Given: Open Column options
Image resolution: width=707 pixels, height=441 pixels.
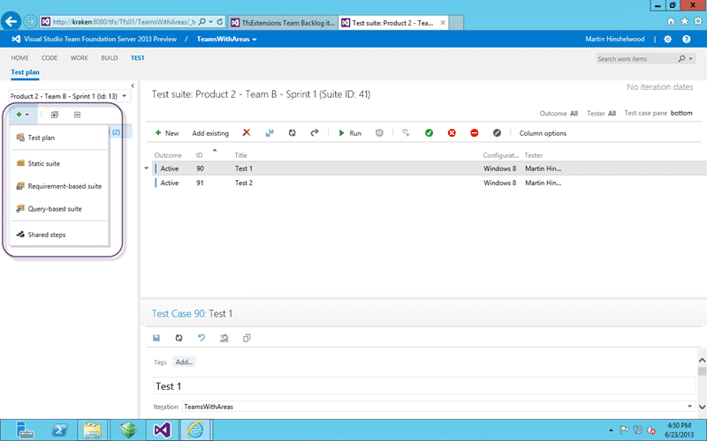Looking at the screenshot, I should [543, 133].
